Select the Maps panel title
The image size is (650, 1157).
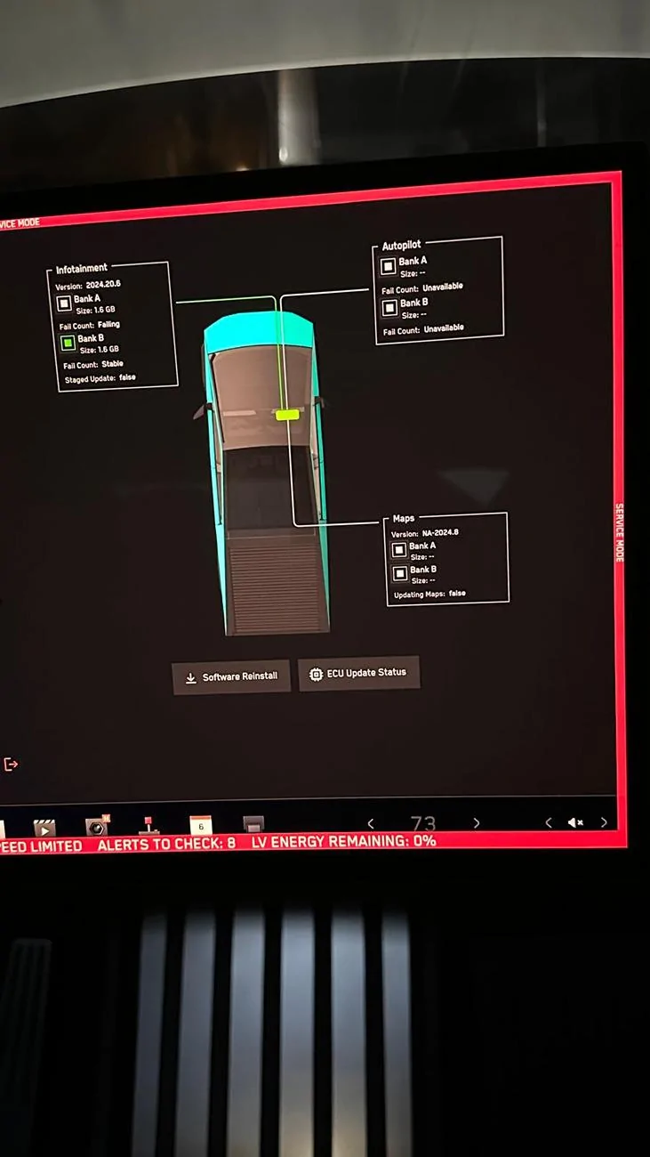(x=404, y=518)
